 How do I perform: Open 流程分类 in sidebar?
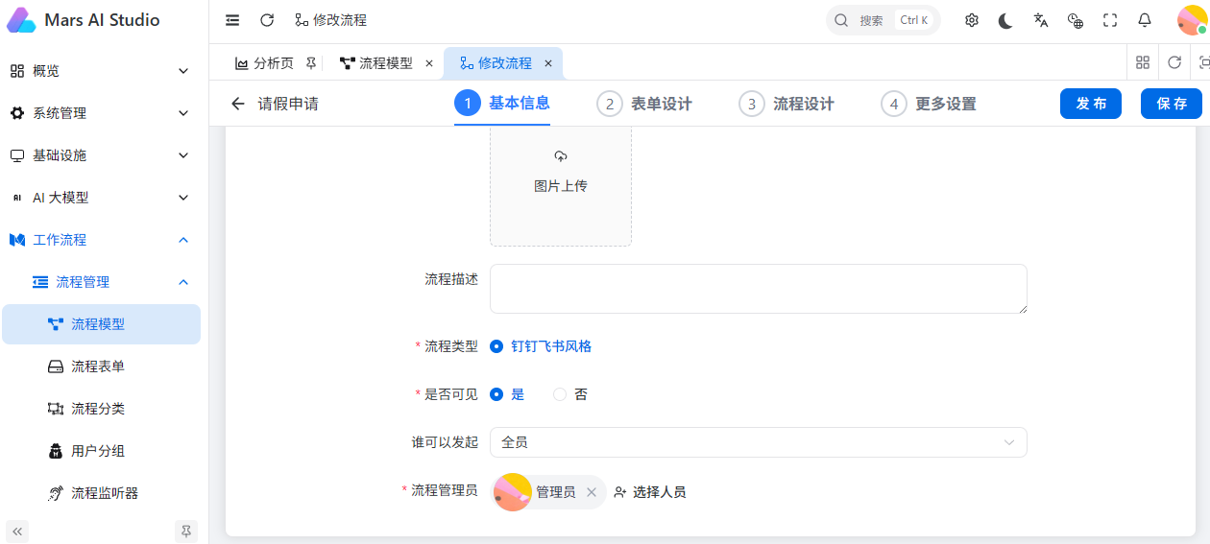point(101,409)
